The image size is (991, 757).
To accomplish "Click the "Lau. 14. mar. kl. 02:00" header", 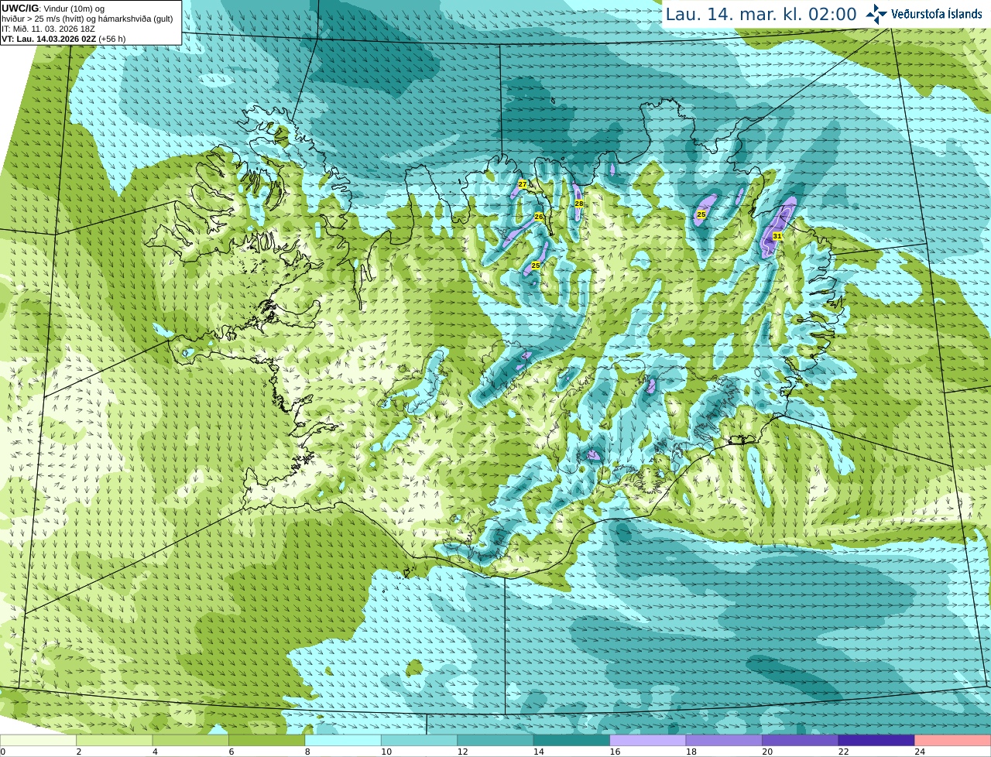I will click(761, 14).
